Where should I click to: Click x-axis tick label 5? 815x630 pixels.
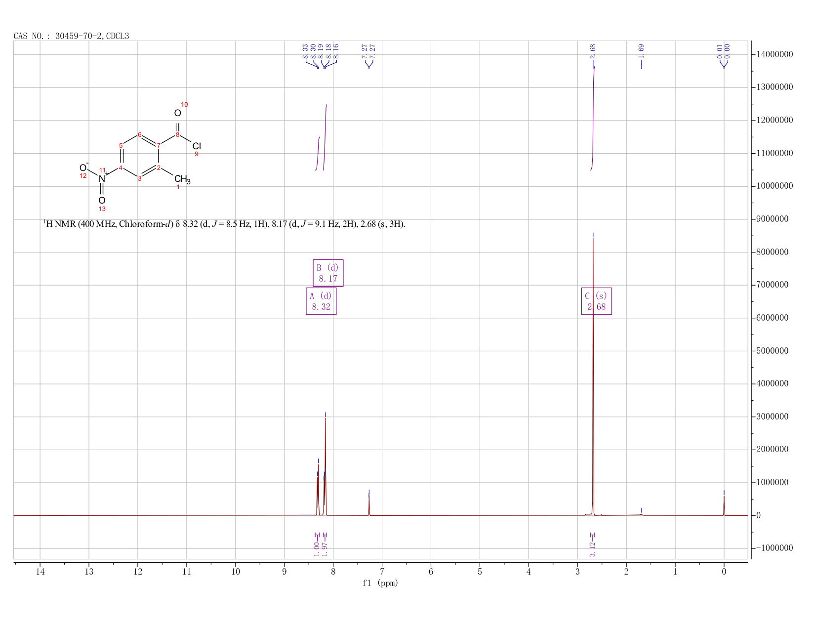pos(480,572)
